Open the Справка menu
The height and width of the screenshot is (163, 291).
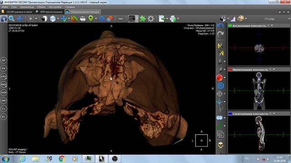70,7
